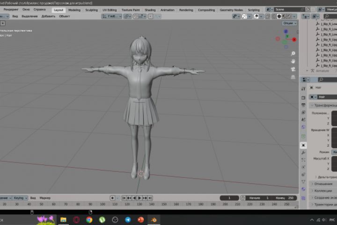337x225 pixels.
Task: Open the Texture properties tab
Action: click(303, 198)
